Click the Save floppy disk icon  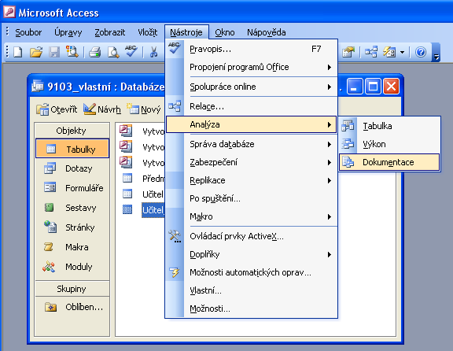coord(54,52)
